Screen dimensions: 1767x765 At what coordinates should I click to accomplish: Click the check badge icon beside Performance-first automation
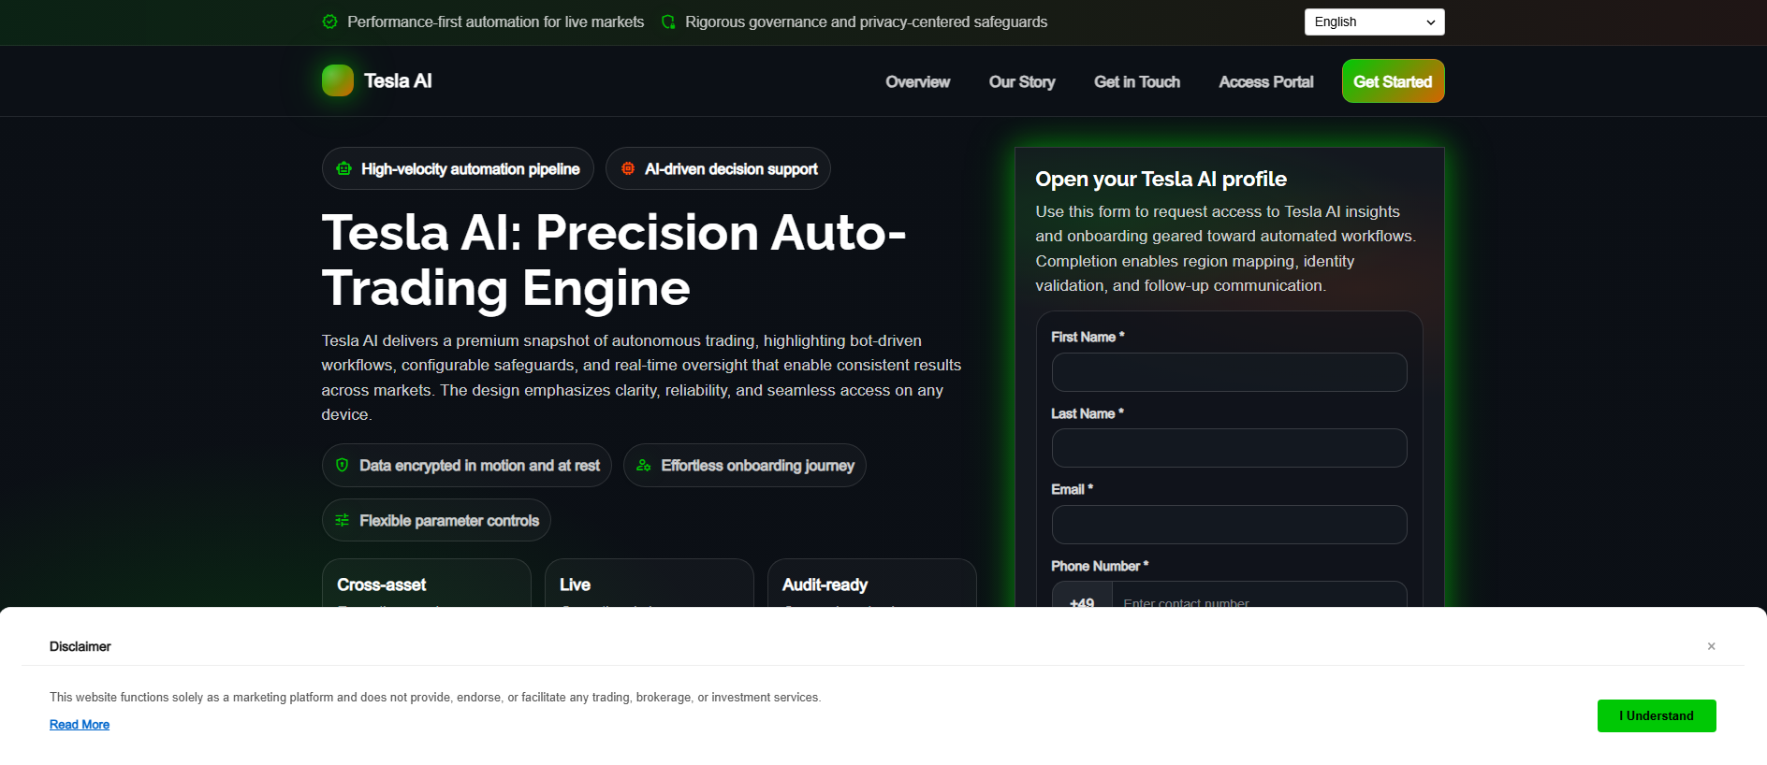pyautogui.click(x=329, y=22)
